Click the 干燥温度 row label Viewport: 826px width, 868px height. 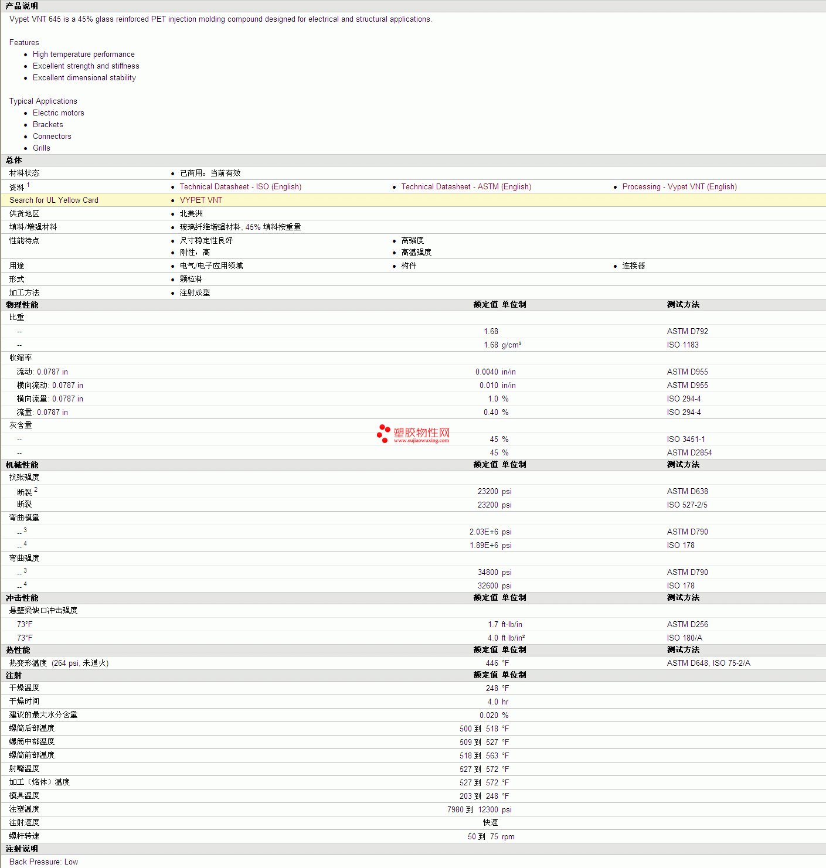click(x=25, y=688)
